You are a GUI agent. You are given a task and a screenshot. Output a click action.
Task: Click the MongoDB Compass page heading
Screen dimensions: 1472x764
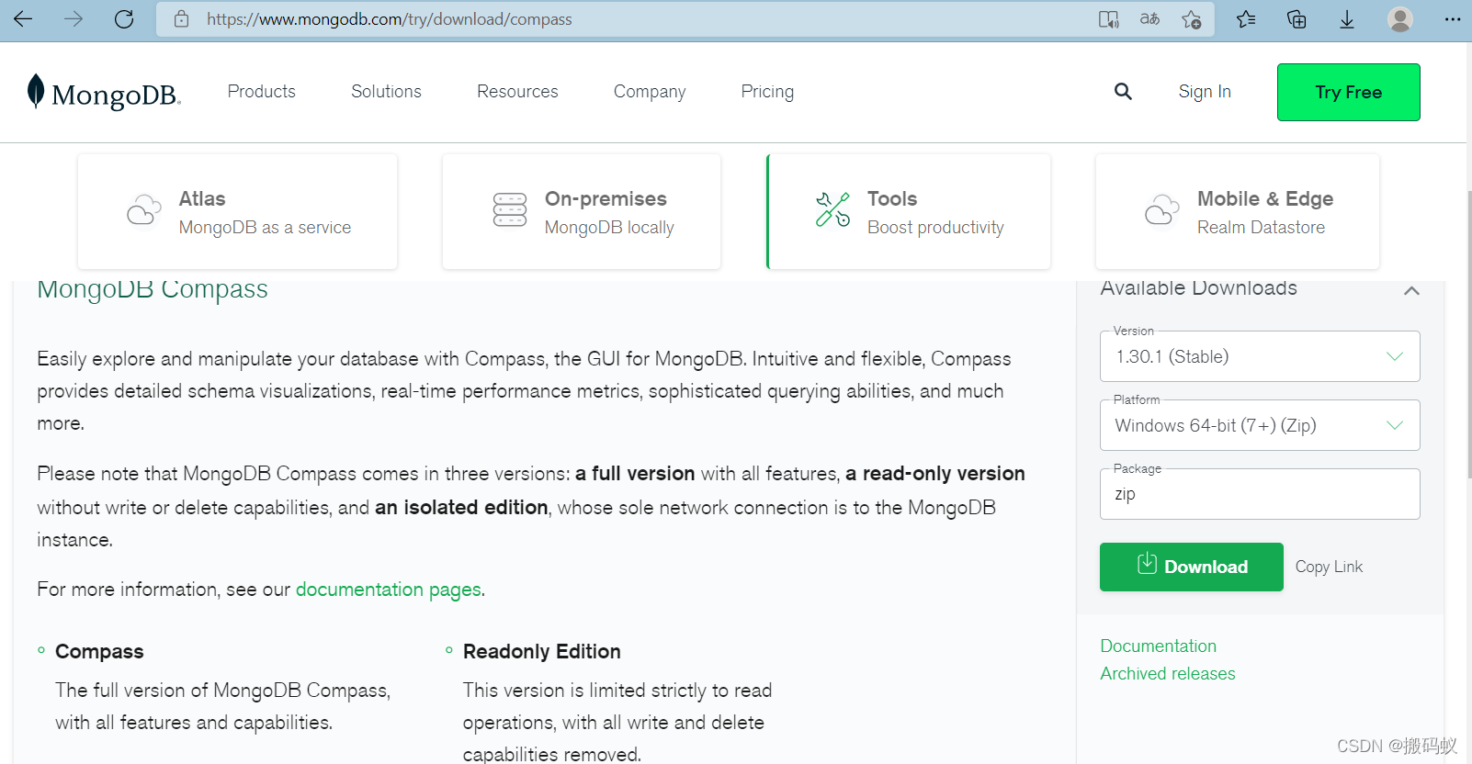153,290
